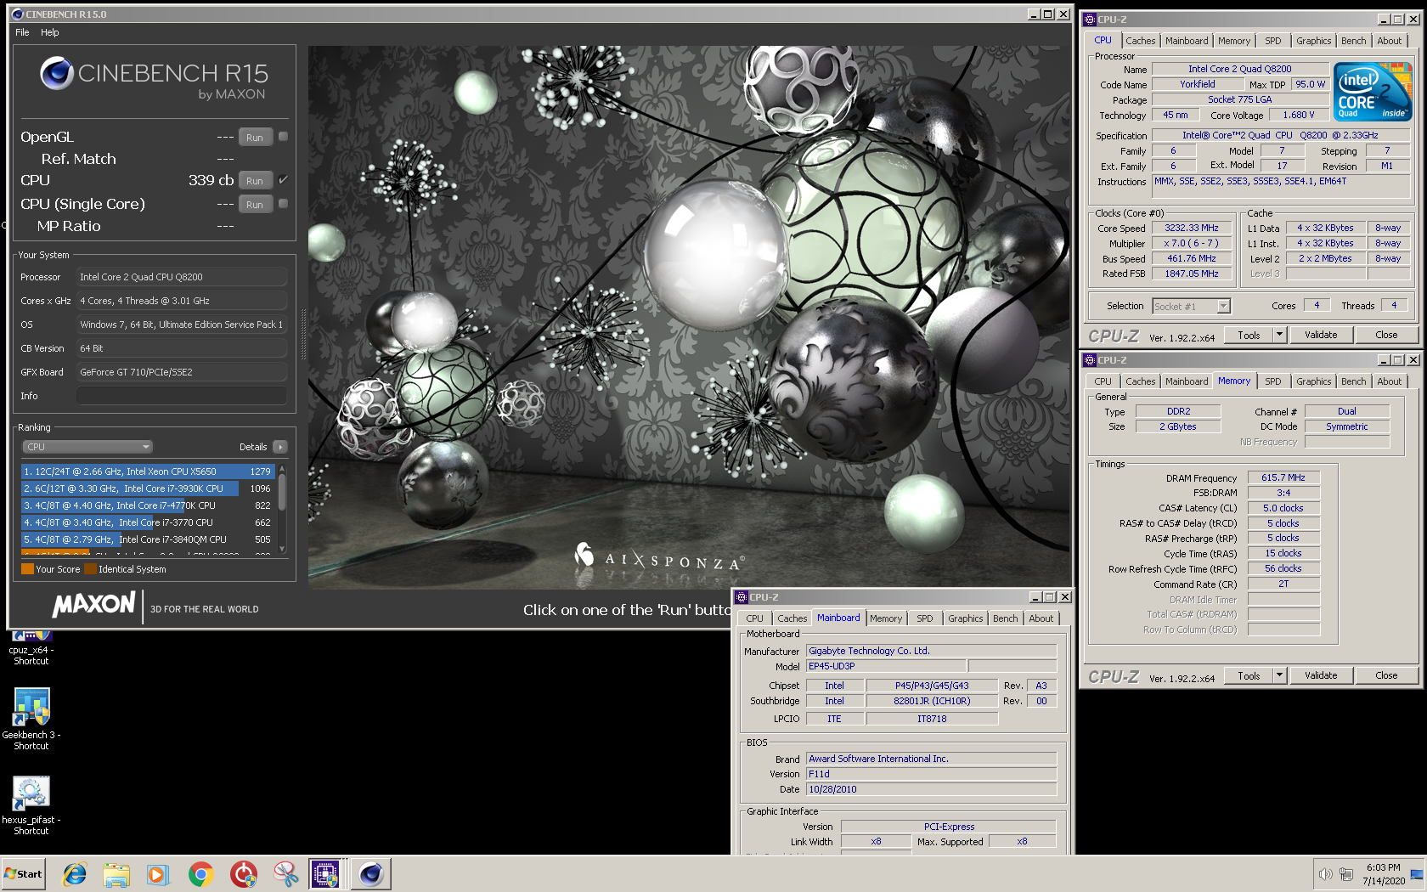Click Validate in Memory CPU-Z window

(1321, 675)
